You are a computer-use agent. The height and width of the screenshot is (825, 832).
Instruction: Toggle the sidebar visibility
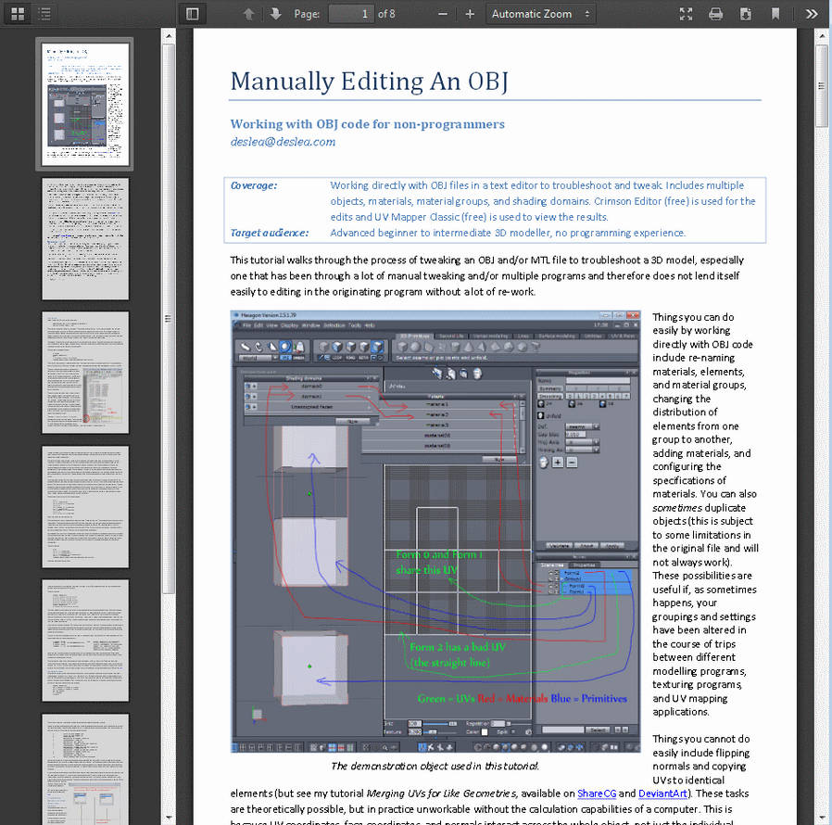193,13
